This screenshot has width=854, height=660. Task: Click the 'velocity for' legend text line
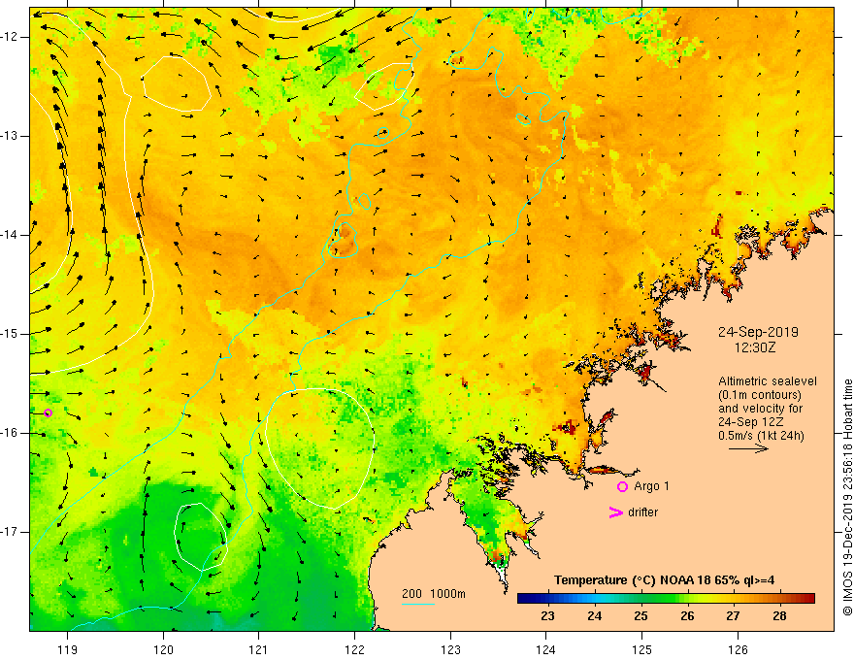tap(760, 409)
